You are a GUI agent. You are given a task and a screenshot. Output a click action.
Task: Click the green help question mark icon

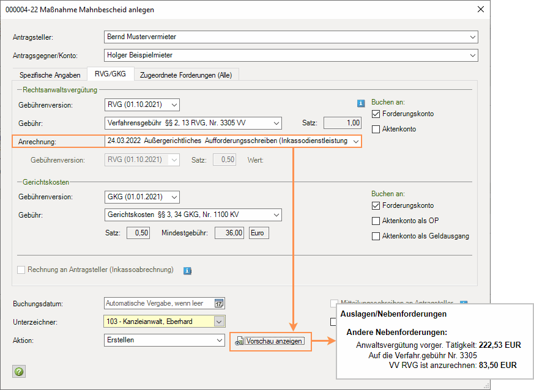click(19, 371)
